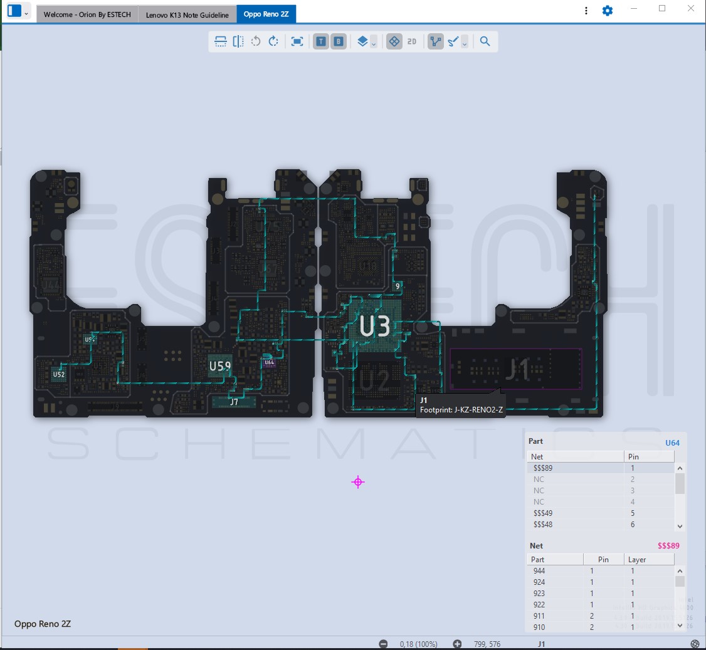This screenshot has width=706, height=650.
Task: Expand the layers dropdown arrow
Action: coord(374,43)
